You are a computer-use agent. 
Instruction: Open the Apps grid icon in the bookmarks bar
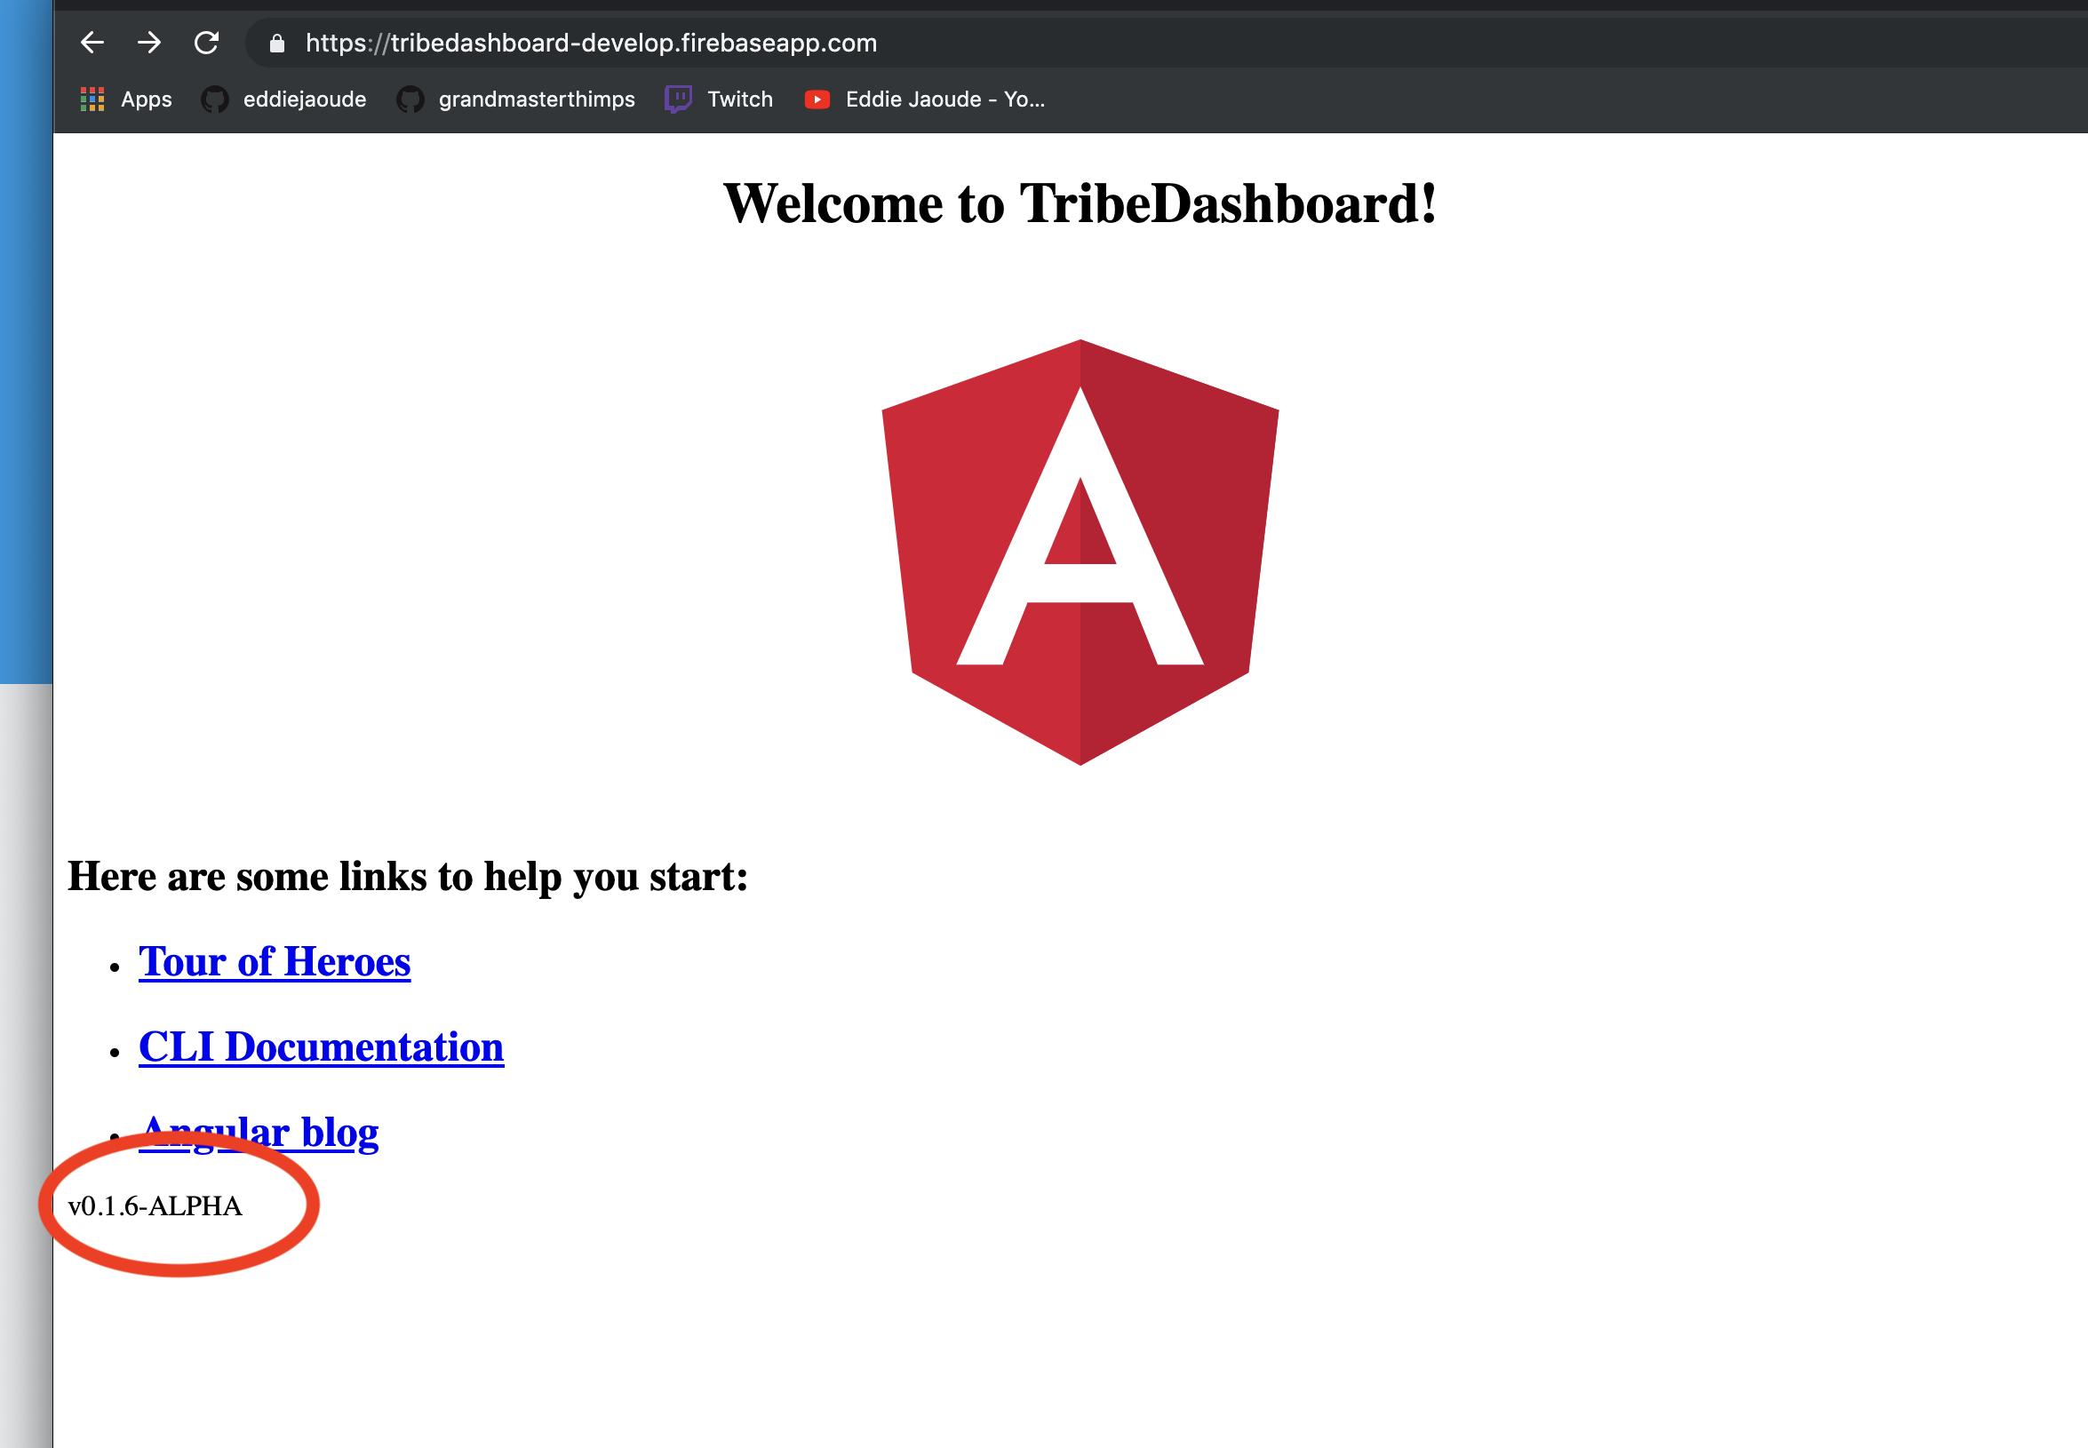point(92,99)
